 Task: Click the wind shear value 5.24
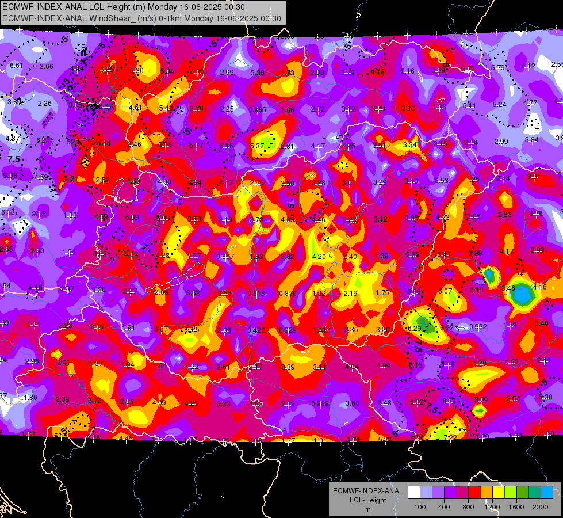(x=499, y=105)
